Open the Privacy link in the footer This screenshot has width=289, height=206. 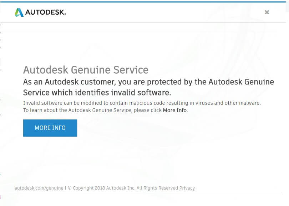tap(187, 188)
